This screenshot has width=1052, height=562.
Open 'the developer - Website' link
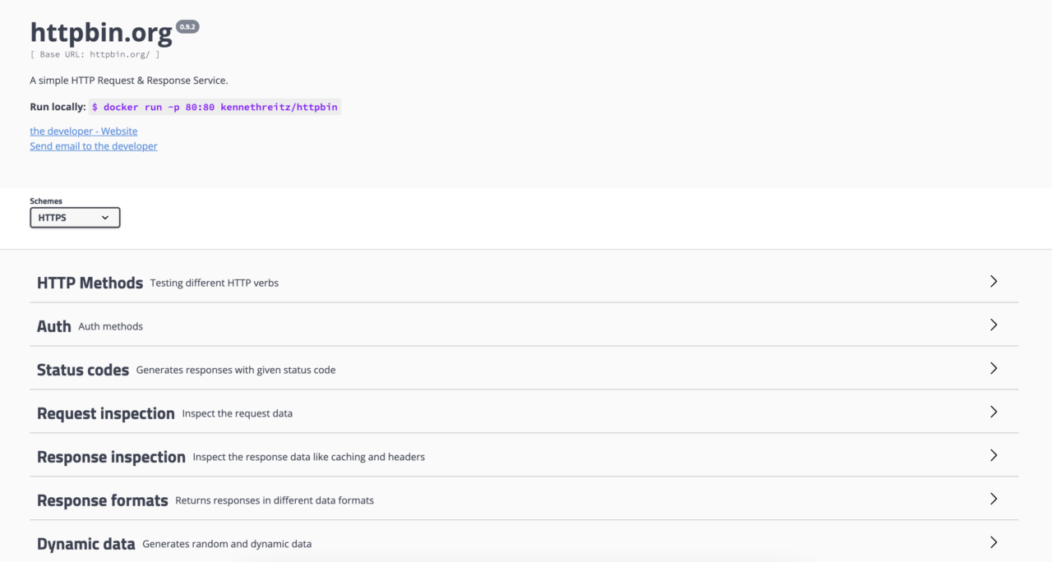[x=83, y=131]
